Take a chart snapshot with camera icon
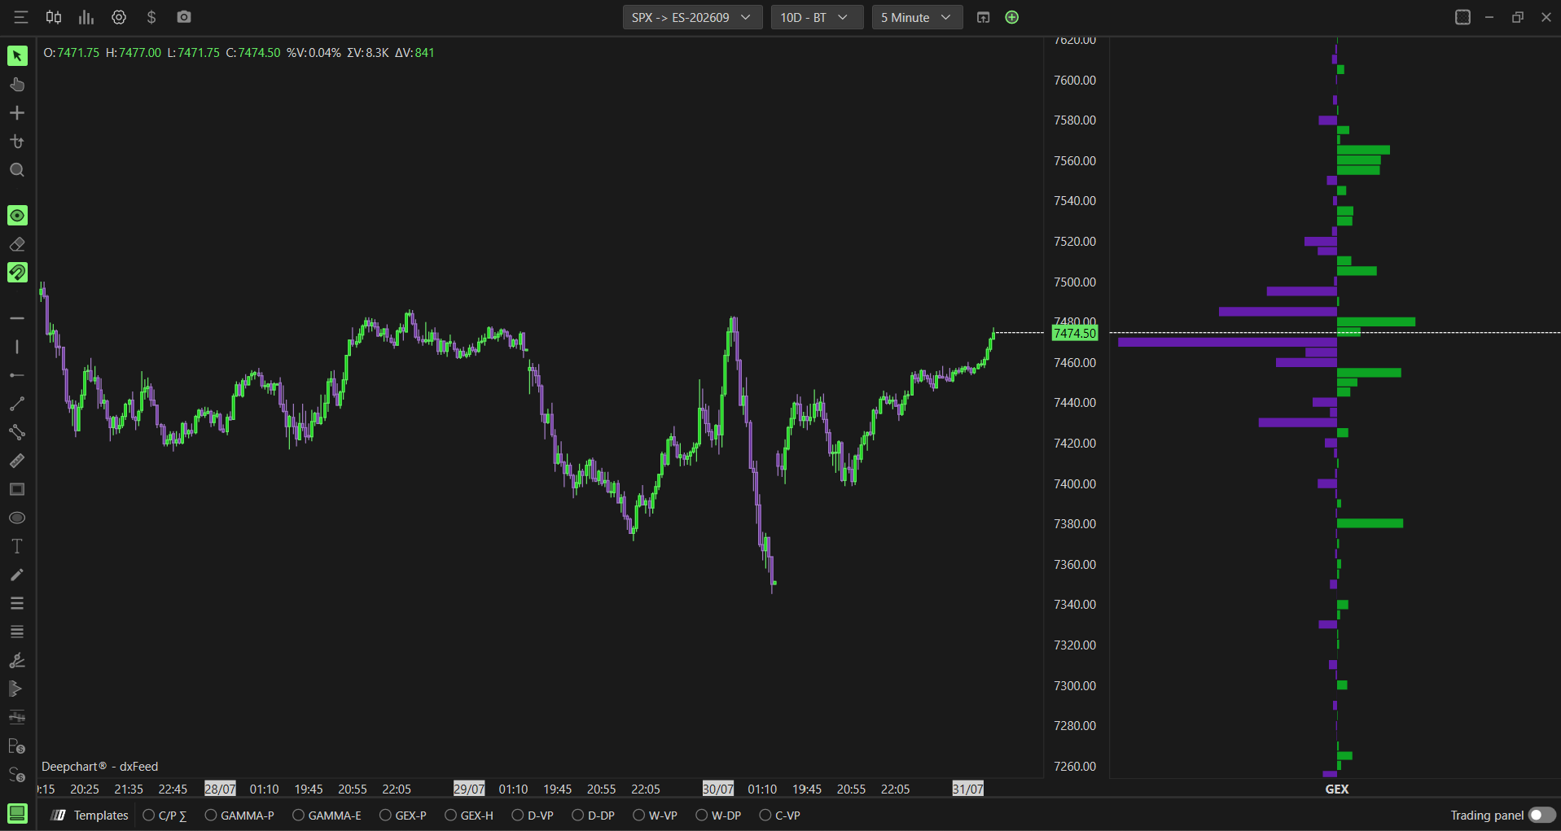The width and height of the screenshot is (1561, 831). coord(184,17)
